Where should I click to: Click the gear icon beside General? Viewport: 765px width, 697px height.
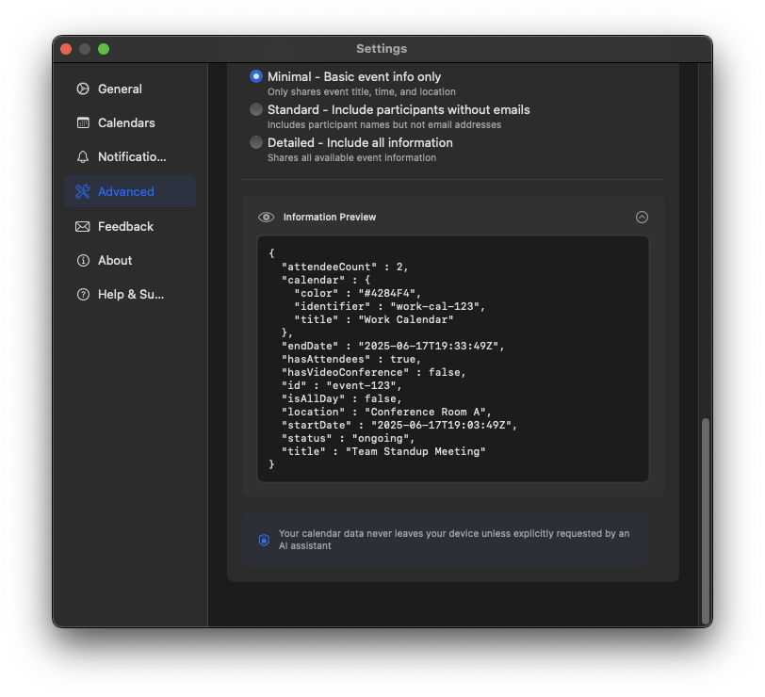click(x=84, y=89)
